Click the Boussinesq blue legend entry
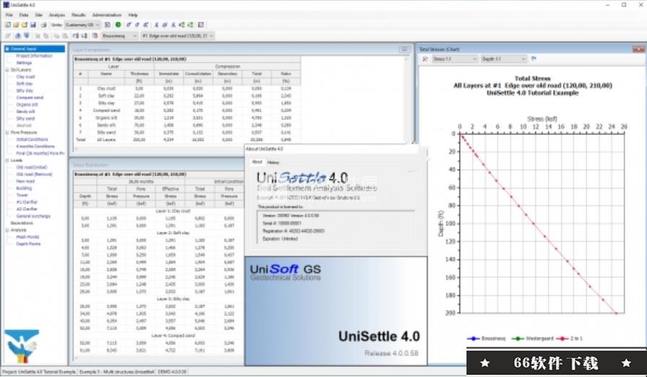Screen dimensions: 647x377 tap(486, 339)
